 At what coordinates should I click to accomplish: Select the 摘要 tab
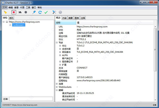tap(70, 18)
